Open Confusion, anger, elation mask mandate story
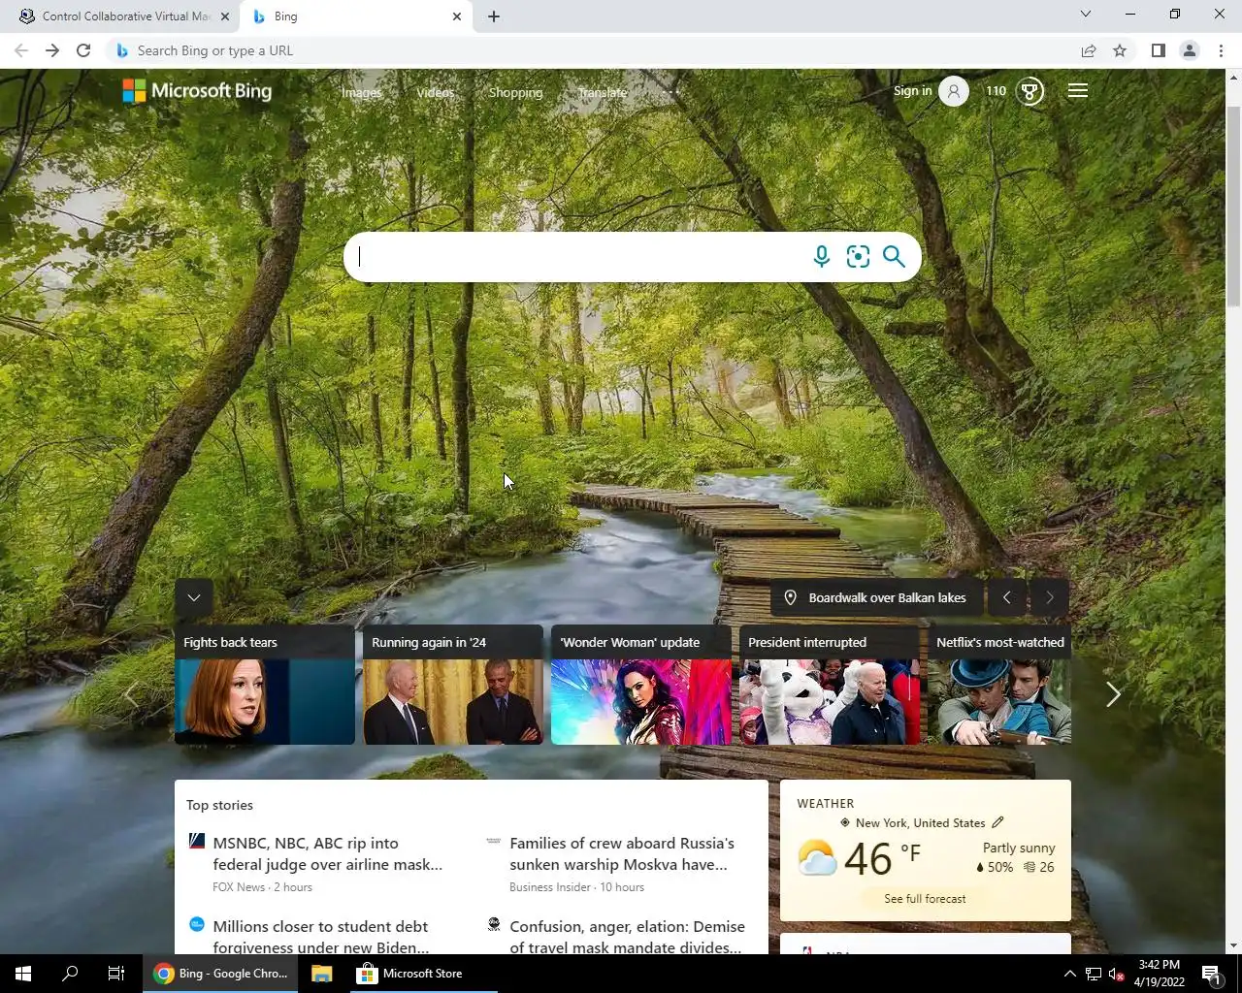This screenshot has height=993, width=1242. [x=627, y=937]
